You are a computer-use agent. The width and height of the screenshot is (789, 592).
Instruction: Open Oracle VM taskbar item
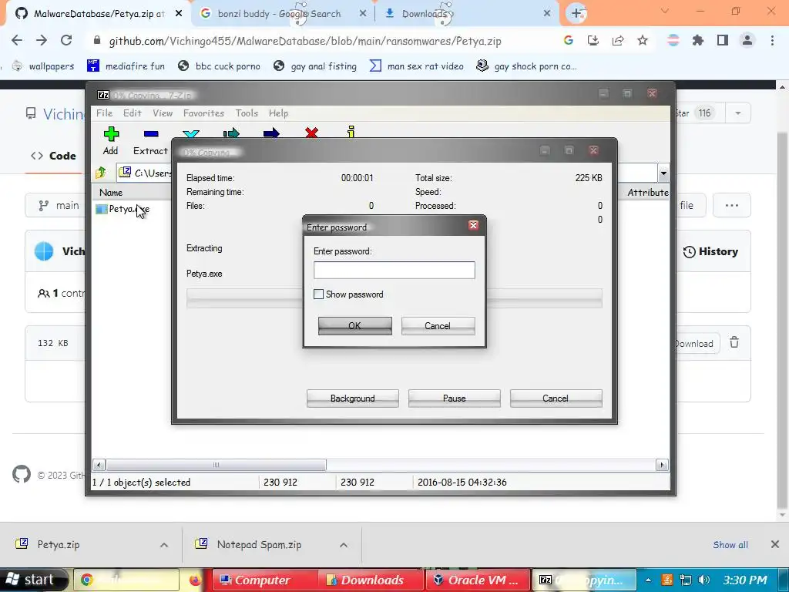[477, 580]
